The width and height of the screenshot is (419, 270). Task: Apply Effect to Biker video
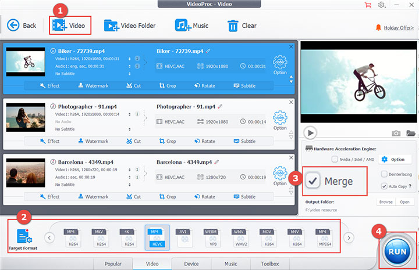(x=49, y=85)
